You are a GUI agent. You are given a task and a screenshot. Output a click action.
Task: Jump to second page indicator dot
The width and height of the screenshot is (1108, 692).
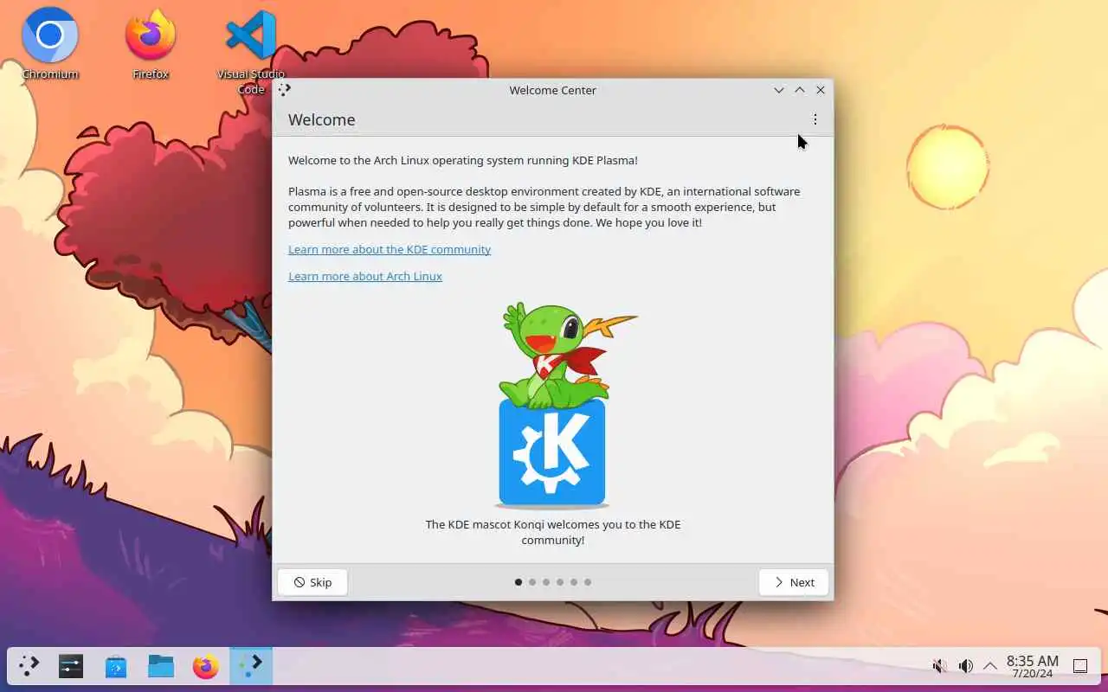coord(532,582)
